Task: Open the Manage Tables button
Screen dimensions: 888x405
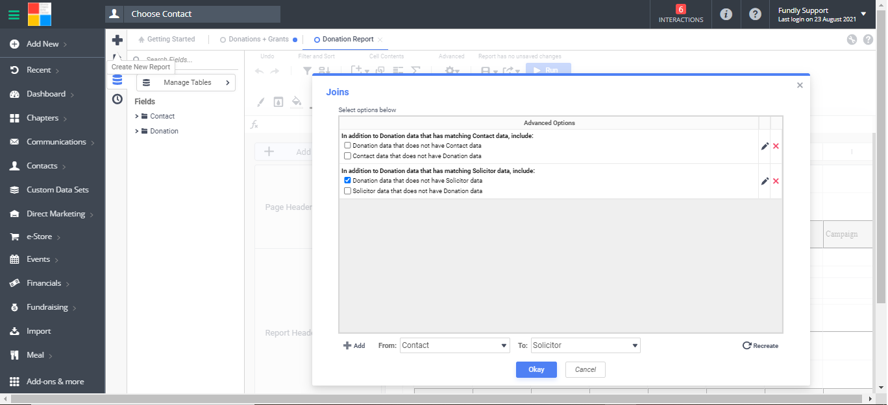Action: pos(186,82)
